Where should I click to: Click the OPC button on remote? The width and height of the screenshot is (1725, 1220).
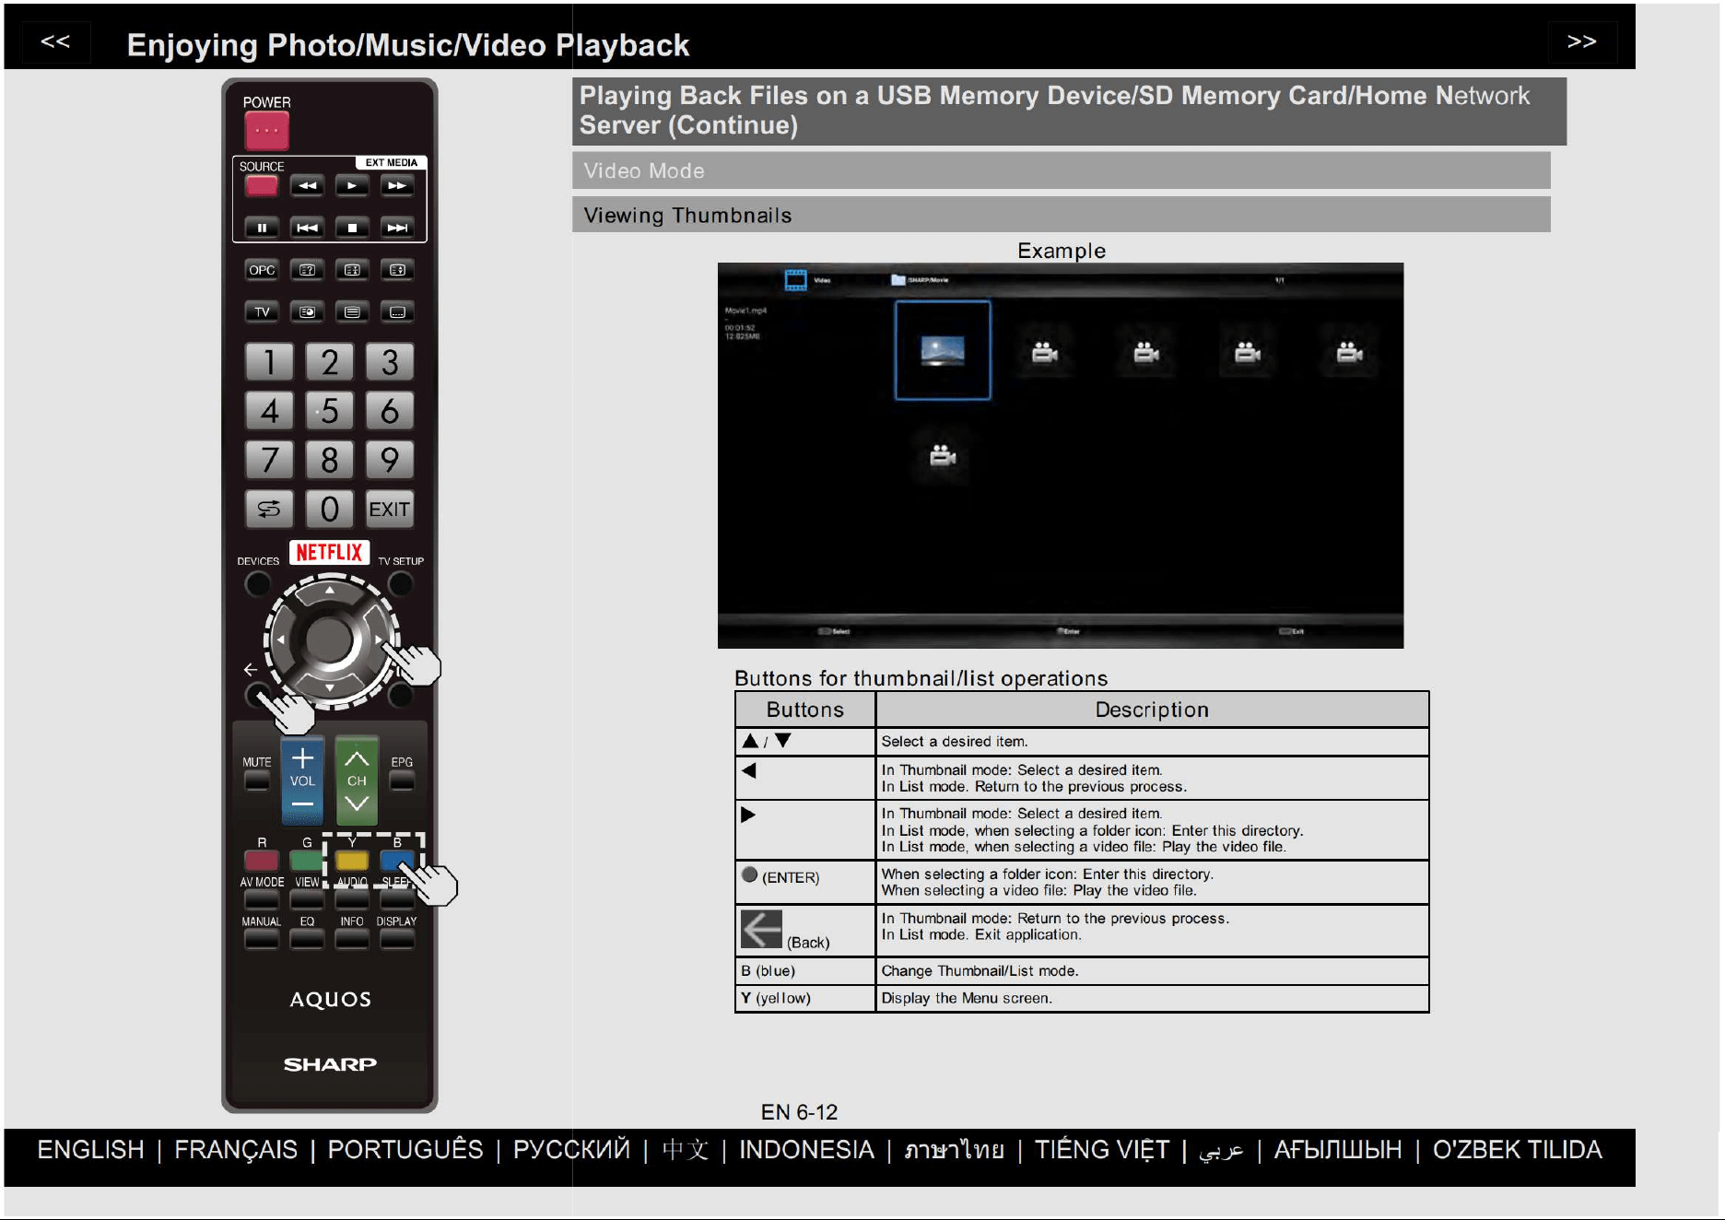click(x=262, y=270)
